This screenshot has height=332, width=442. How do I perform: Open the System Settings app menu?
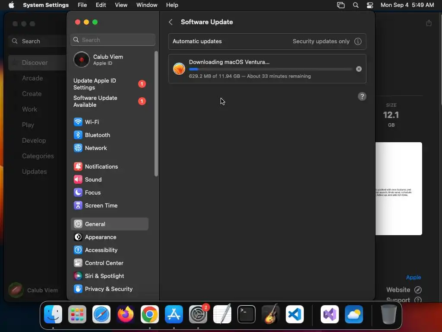click(x=46, y=5)
